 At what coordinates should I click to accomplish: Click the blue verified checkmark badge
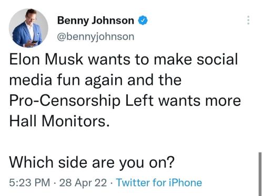click(143, 20)
